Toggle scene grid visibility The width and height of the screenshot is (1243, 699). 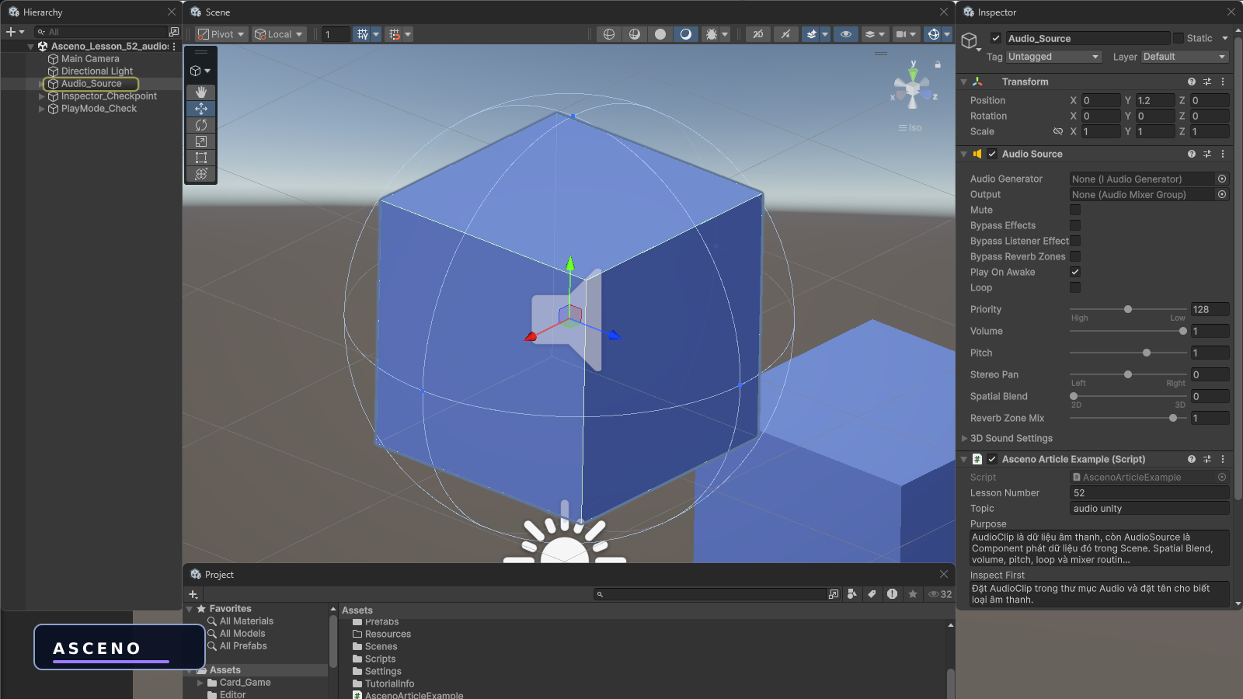[x=363, y=34]
